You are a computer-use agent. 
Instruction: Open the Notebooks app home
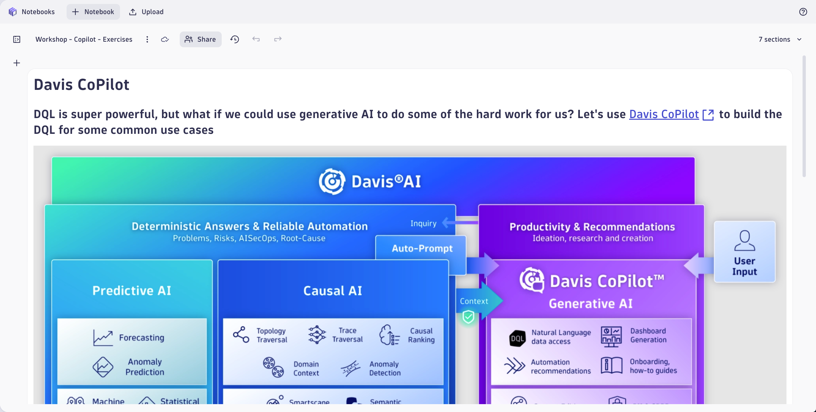(x=31, y=12)
